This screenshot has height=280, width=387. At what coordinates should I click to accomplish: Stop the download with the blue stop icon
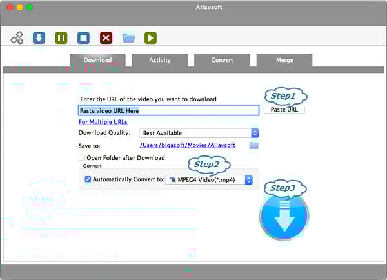pos(83,38)
